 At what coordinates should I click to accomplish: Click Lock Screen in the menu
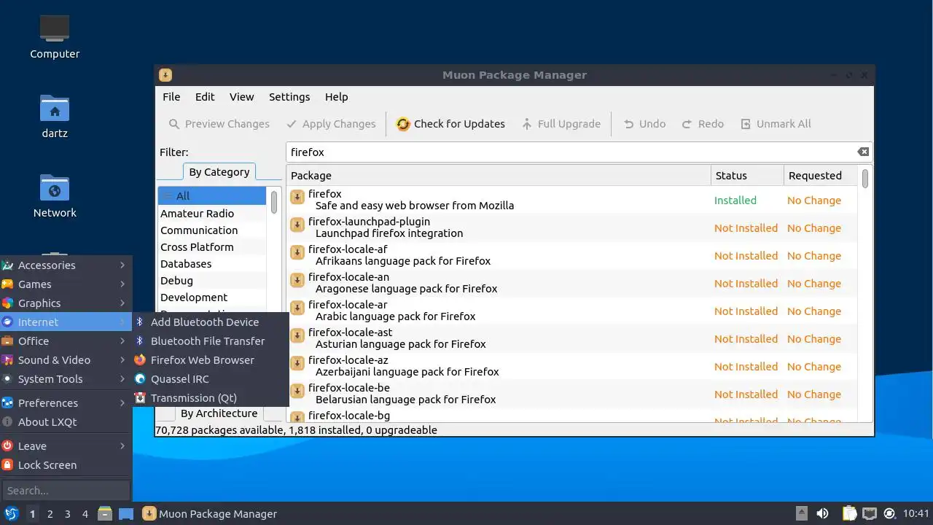[x=66, y=465]
